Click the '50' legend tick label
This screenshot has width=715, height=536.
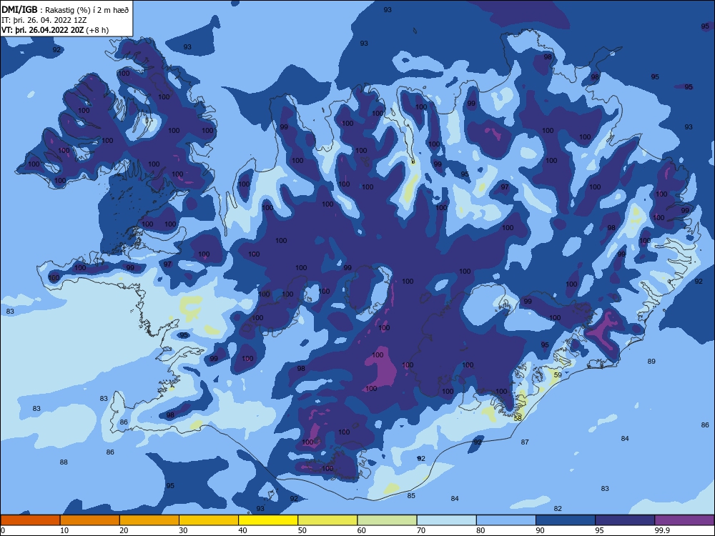coord(302,530)
